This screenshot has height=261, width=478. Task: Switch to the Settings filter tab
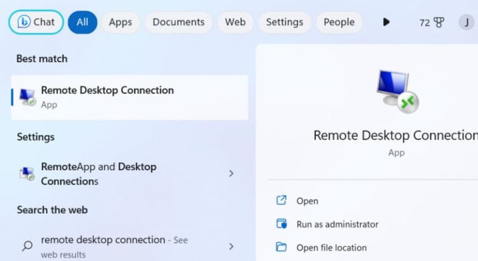[x=284, y=22]
